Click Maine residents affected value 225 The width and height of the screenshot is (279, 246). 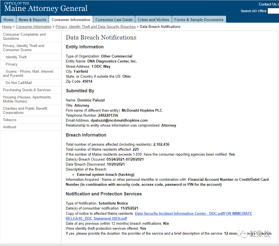point(136,150)
